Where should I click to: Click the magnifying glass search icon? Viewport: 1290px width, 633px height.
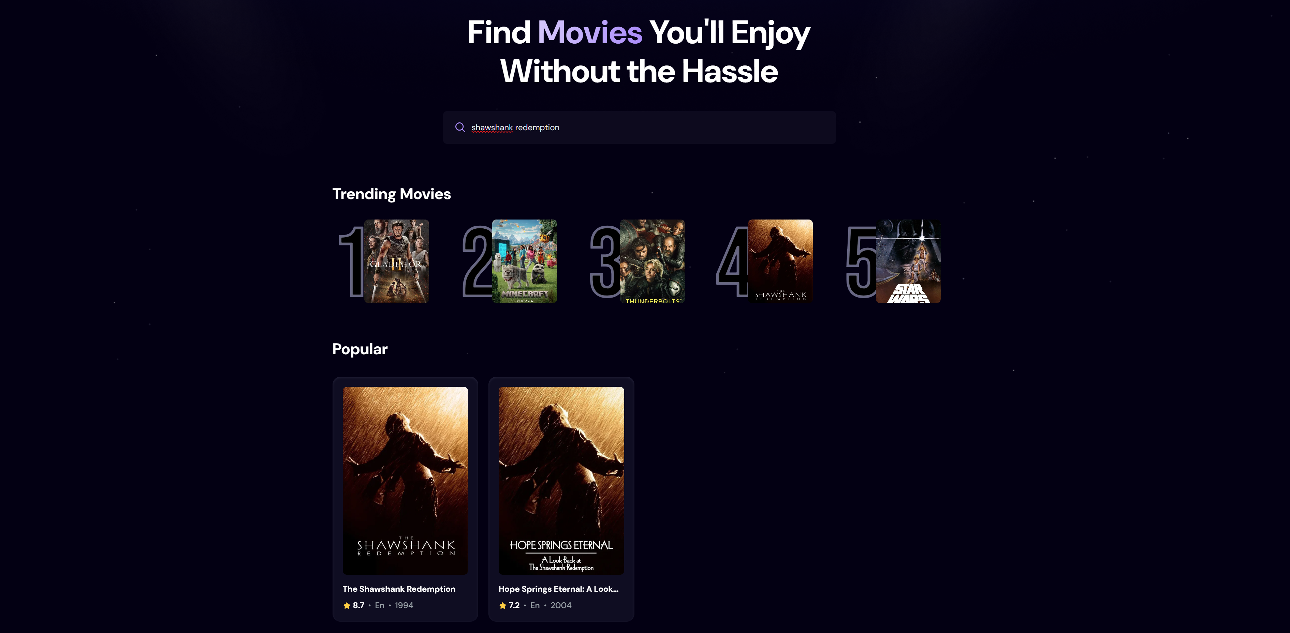460,127
